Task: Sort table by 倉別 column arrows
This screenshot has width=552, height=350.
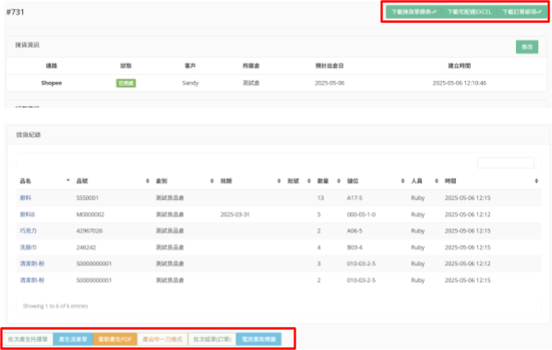Action: tap(212, 181)
